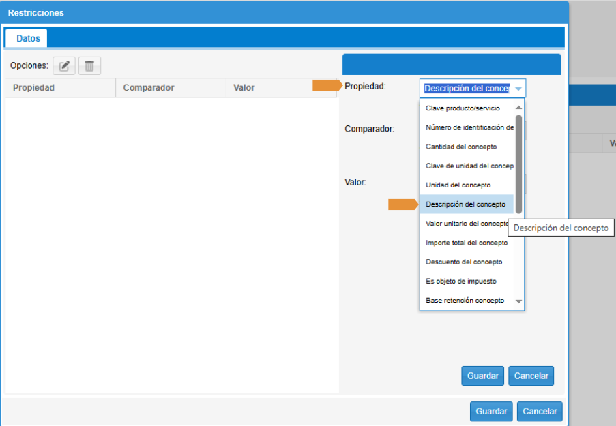616x426 pixels.
Task: Click the dropdown list scrollbar thumb
Action: point(518,164)
